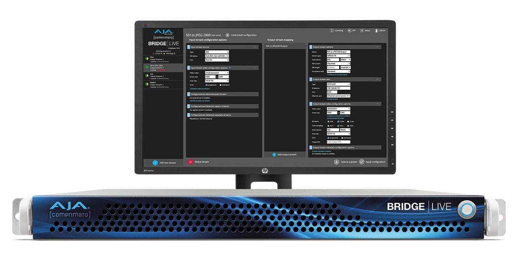The width and height of the screenshot is (519, 254).
Task: Open the API icon link
Action: [349, 31]
